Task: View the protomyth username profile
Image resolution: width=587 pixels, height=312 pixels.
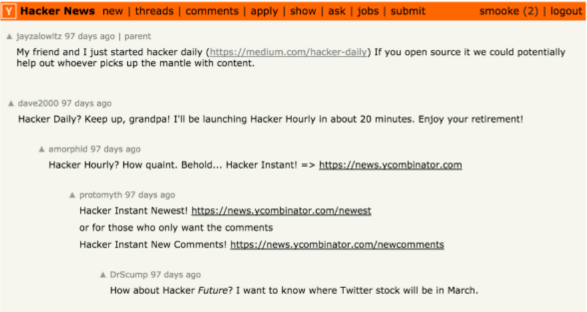Action: tap(100, 195)
